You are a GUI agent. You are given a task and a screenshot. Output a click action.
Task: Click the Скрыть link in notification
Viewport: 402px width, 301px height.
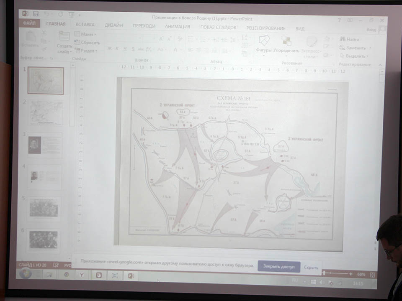311,267
